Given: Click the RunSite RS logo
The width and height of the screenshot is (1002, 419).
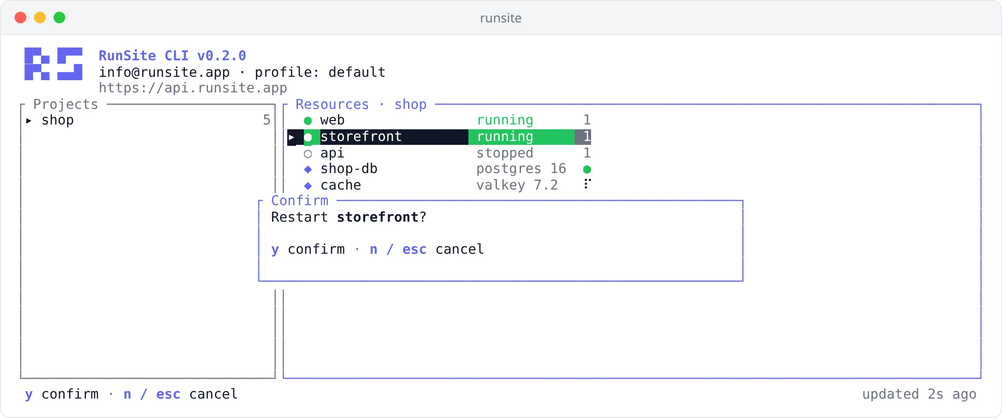Looking at the screenshot, I should point(54,64).
